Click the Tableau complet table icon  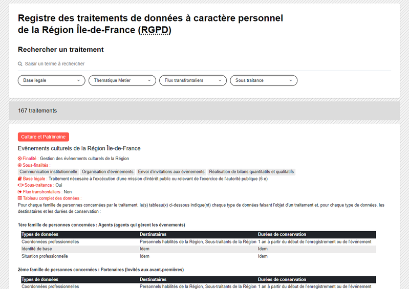pyautogui.click(x=19, y=198)
